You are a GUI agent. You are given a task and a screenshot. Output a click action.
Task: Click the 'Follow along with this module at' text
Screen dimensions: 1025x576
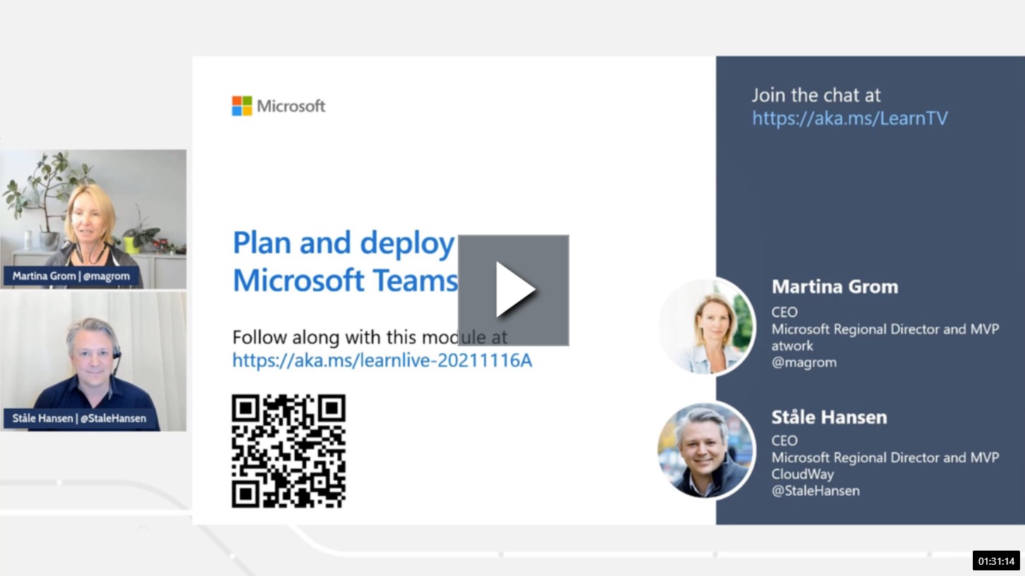370,337
